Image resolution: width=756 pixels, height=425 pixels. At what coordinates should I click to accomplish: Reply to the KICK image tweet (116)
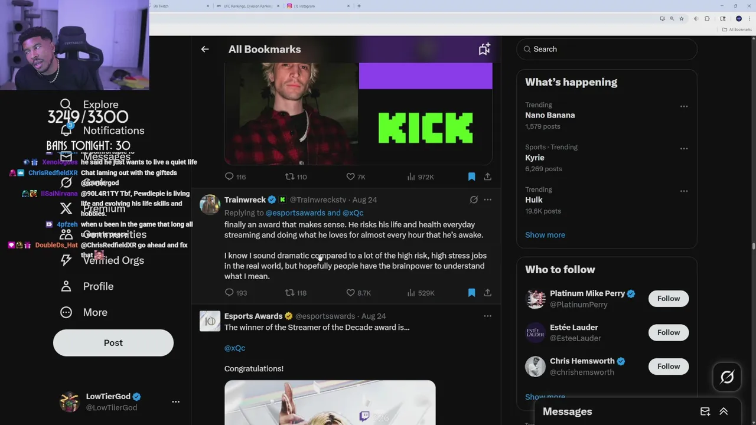click(235, 176)
